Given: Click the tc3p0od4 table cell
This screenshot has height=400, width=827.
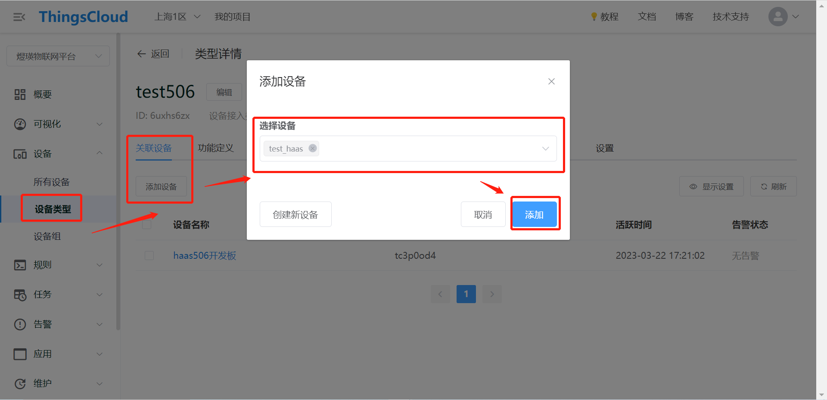Looking at the screenshot, I should tap(415, 255).
